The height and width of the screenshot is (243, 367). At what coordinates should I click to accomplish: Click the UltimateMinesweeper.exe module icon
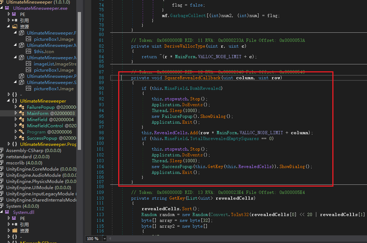coord(7,8)
